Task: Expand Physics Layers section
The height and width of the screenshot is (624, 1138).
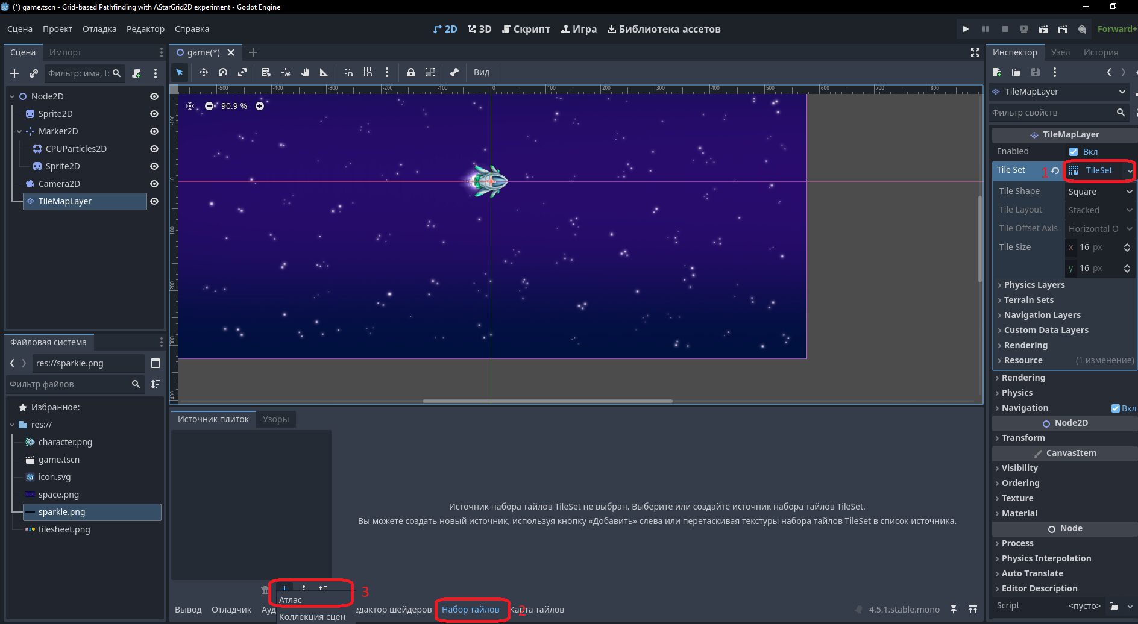Action: (1034, 285)
